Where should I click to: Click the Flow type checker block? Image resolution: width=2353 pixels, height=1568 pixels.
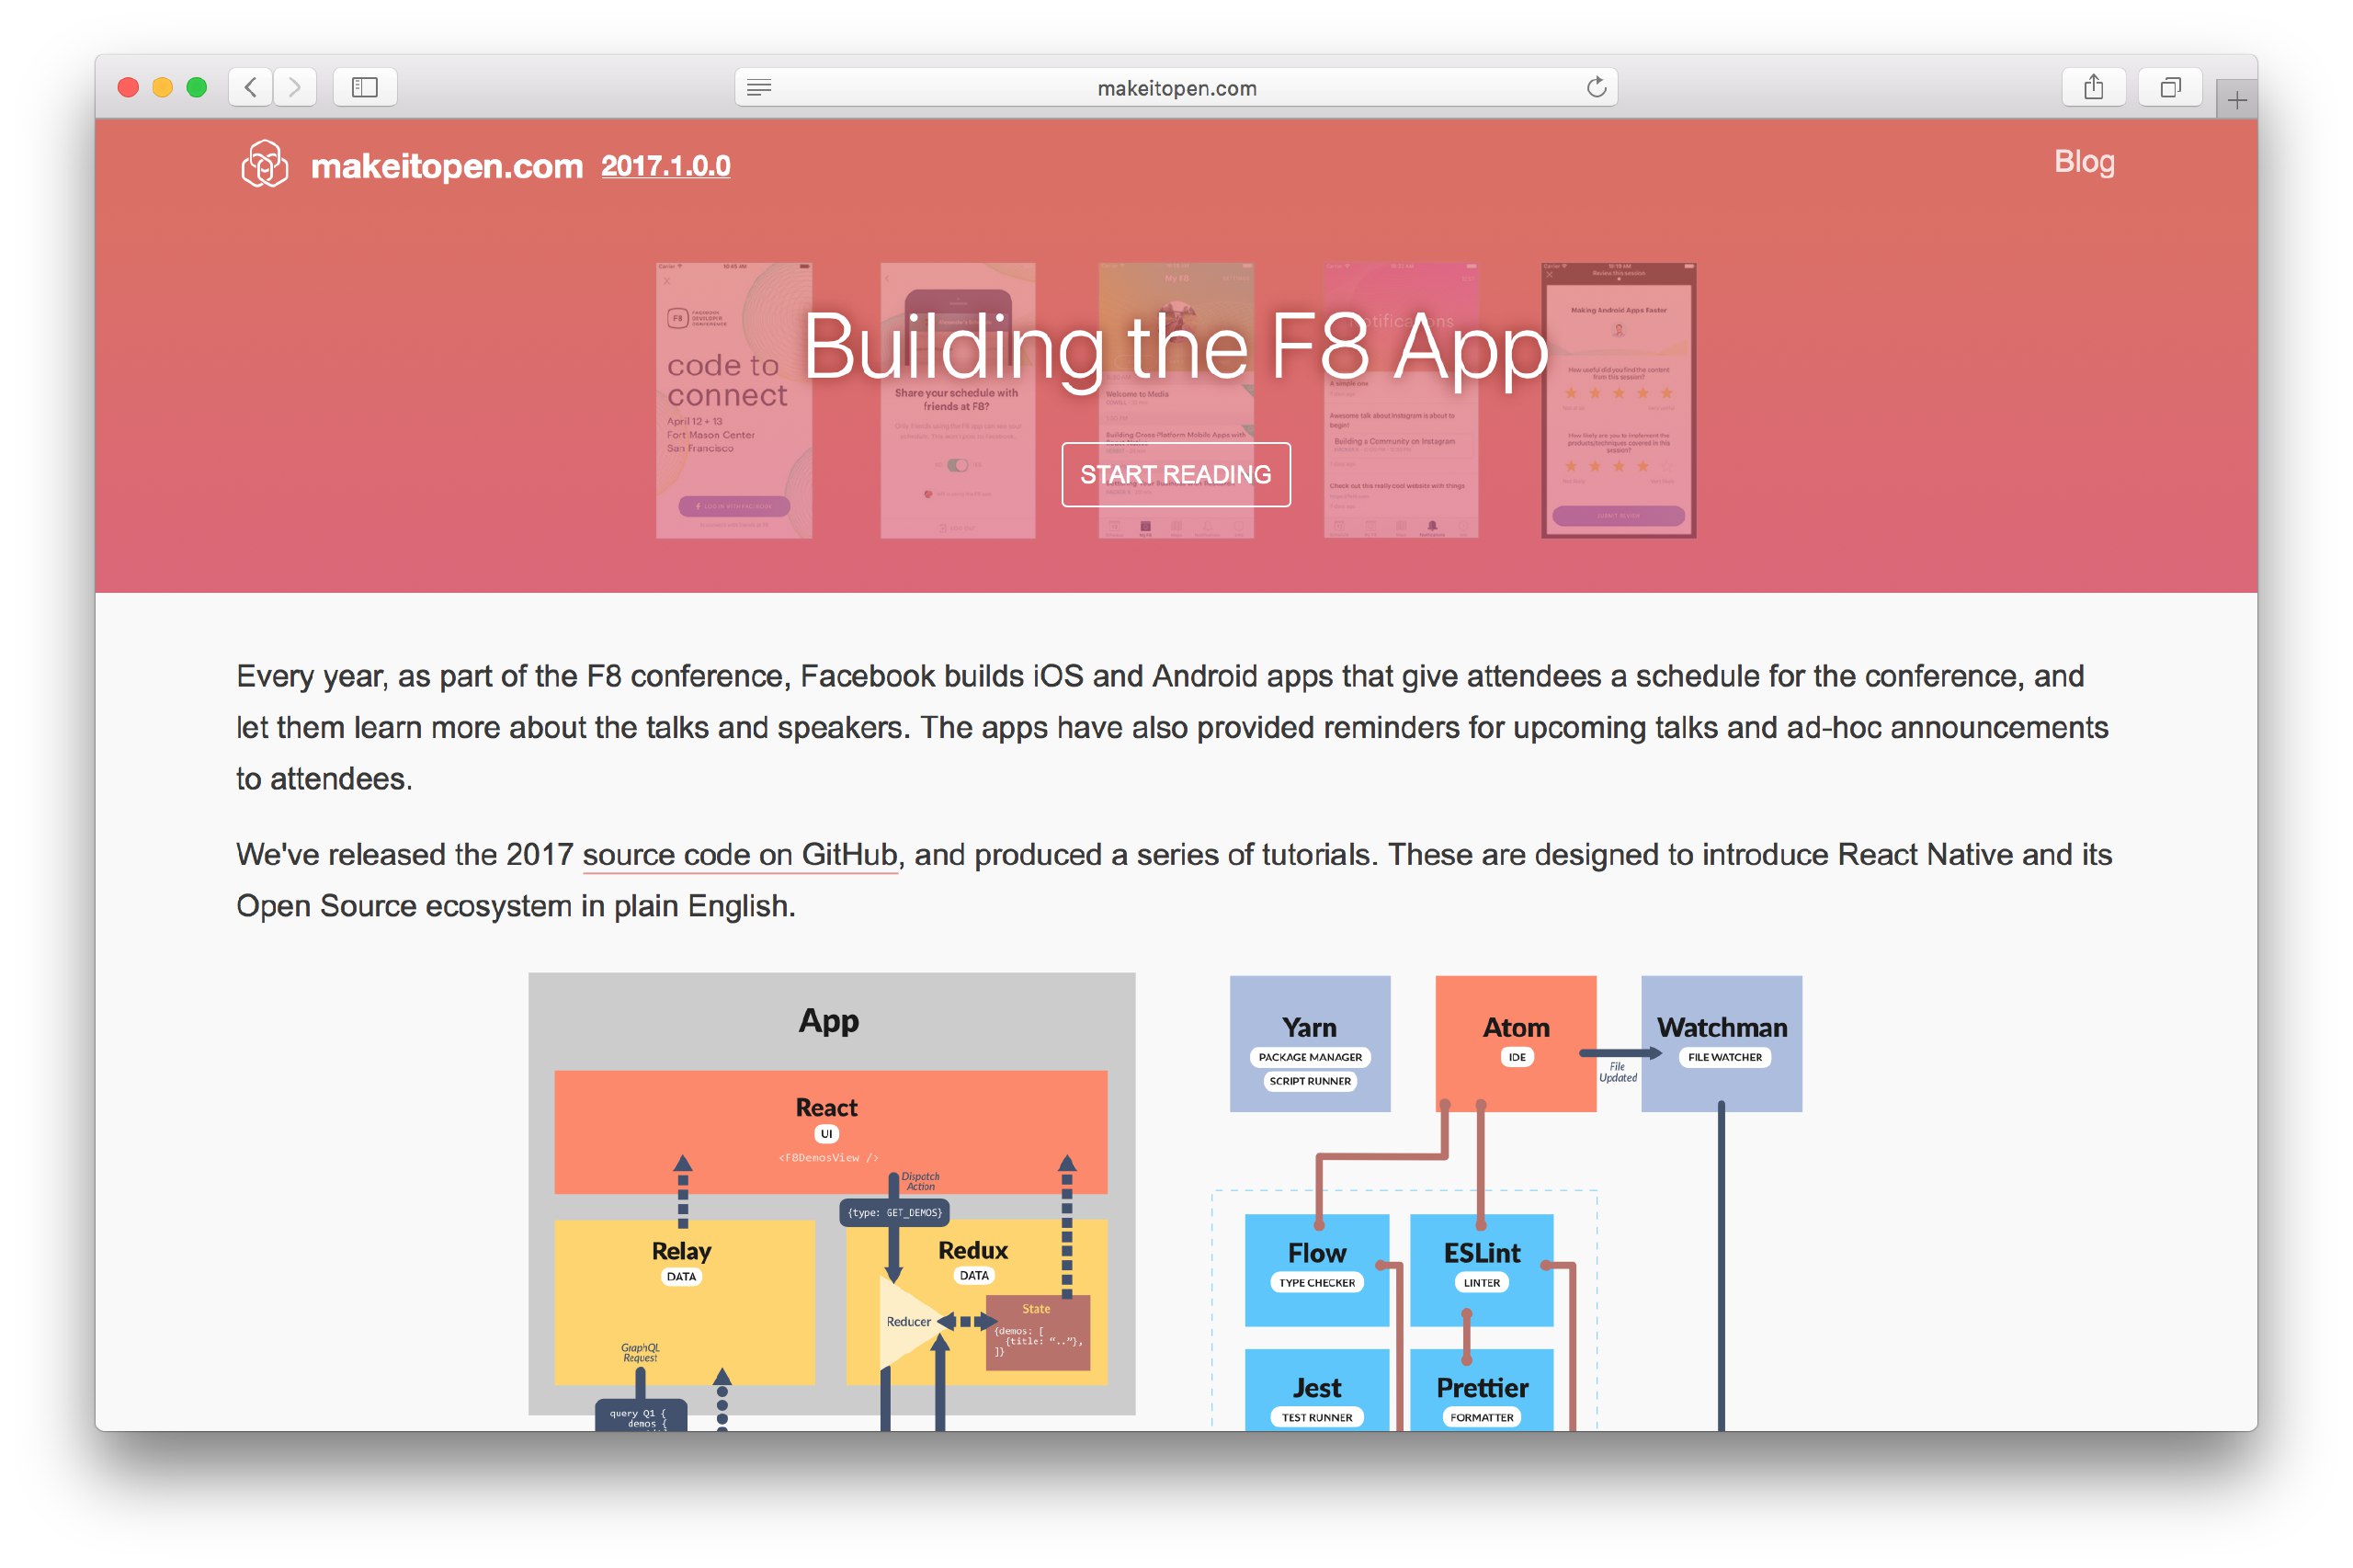(1316, 1269)
